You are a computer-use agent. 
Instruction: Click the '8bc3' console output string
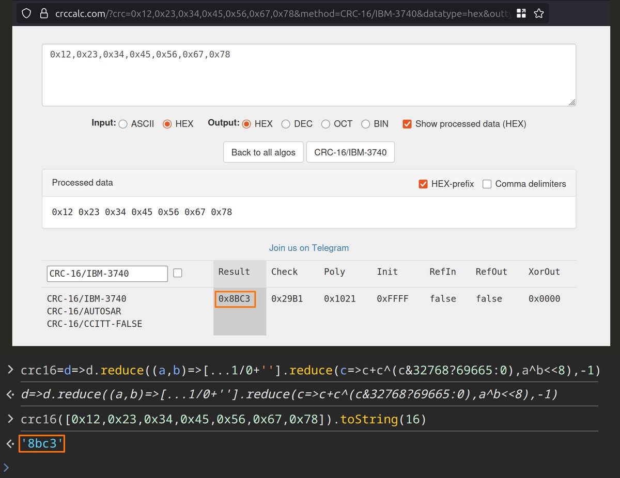(42, 443)
